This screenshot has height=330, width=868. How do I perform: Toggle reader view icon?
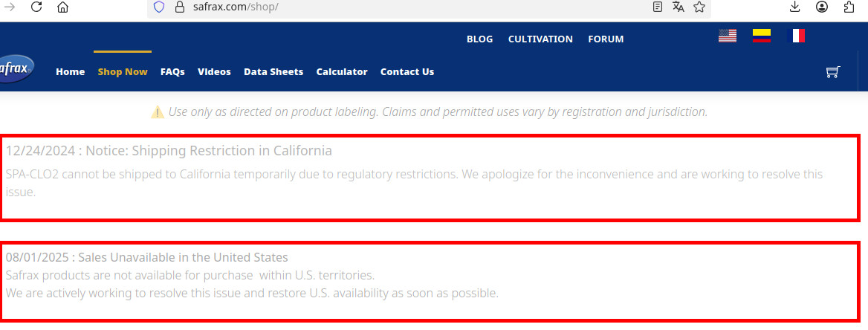(x=657, y=7)
